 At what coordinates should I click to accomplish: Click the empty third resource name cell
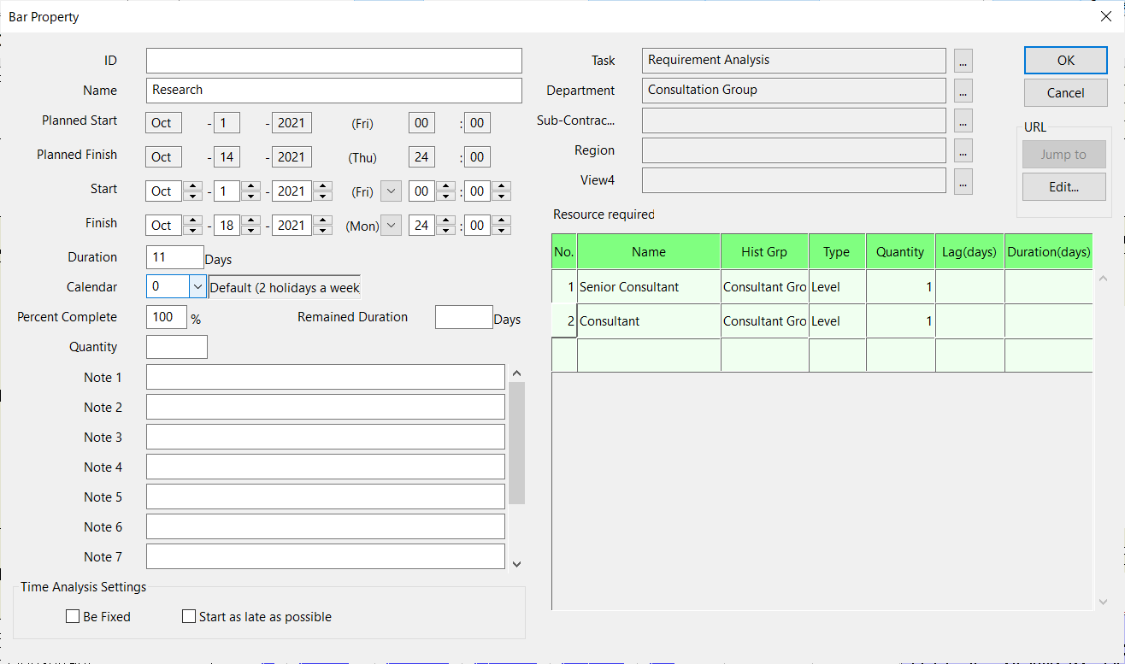click(x=649, y=356)
